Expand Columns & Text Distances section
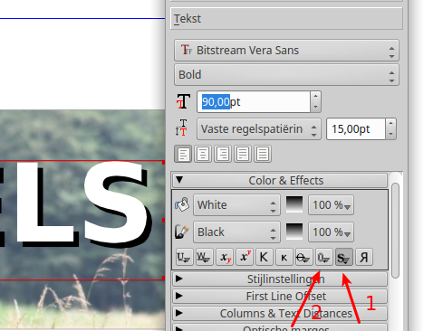 coord(280,314)
